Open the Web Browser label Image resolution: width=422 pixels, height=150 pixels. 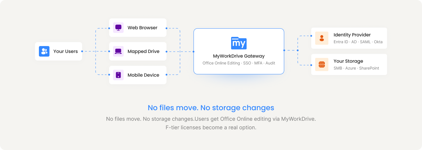pos(142,28)
